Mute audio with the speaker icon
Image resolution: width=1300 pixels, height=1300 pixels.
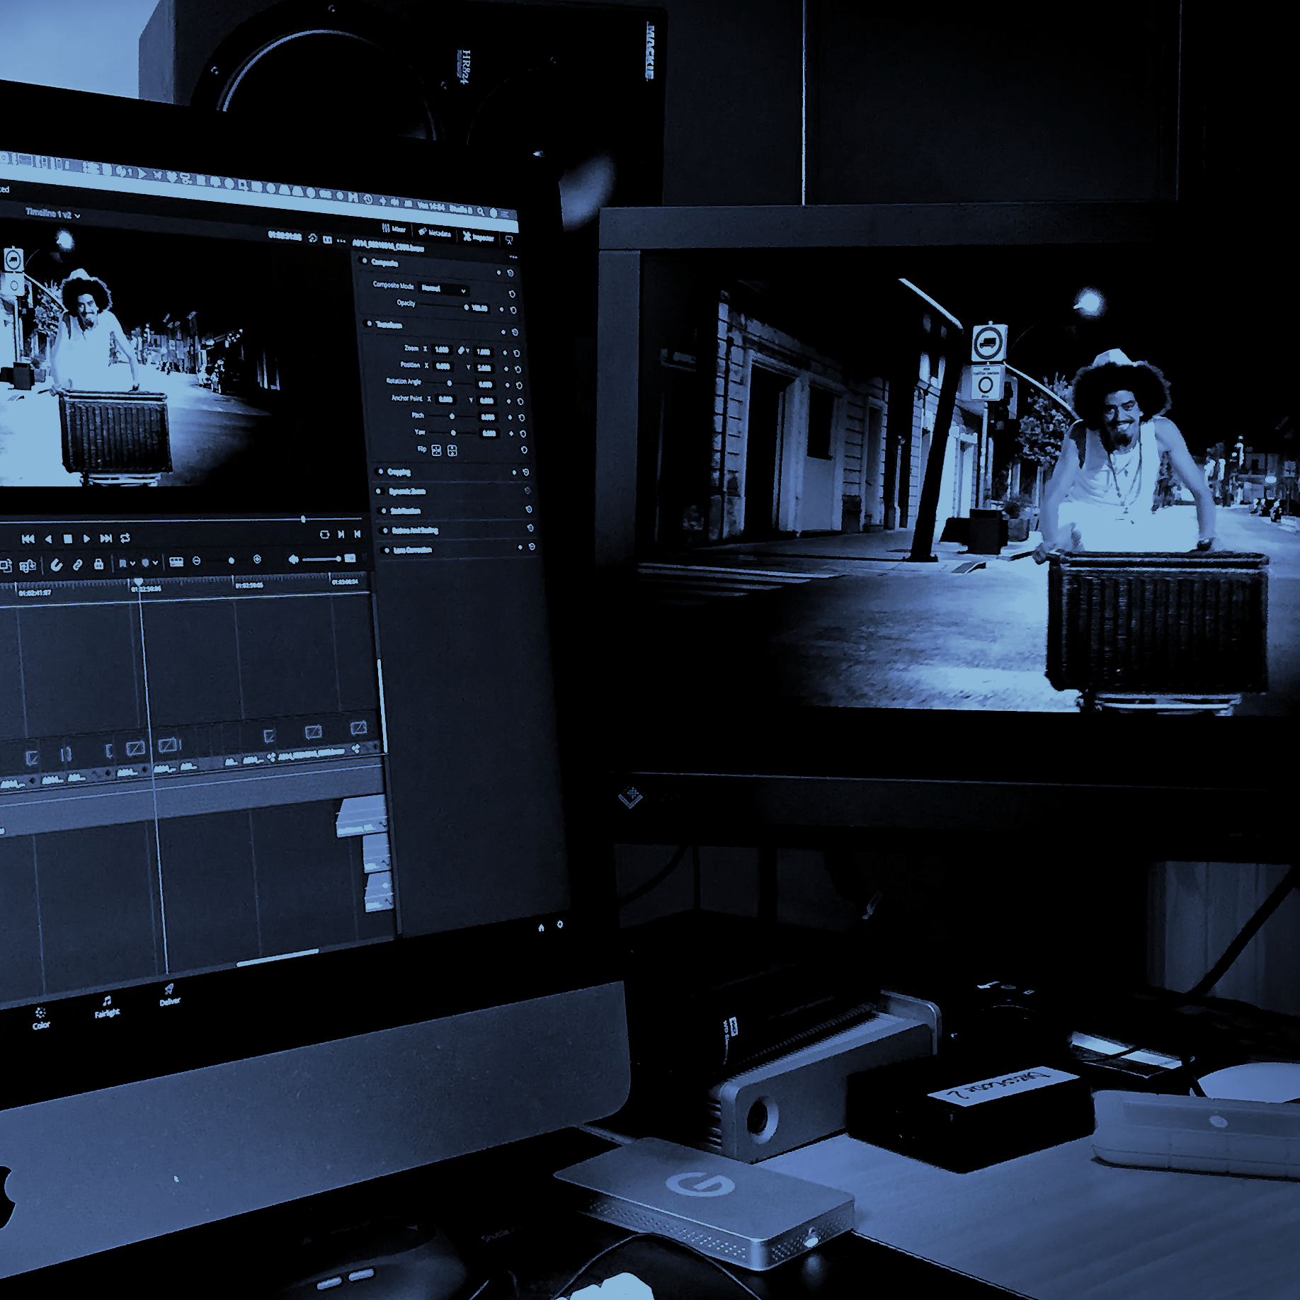pos(293,559)
